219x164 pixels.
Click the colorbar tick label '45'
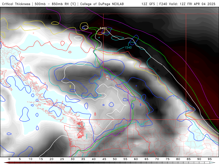click(x=104, y=159)
